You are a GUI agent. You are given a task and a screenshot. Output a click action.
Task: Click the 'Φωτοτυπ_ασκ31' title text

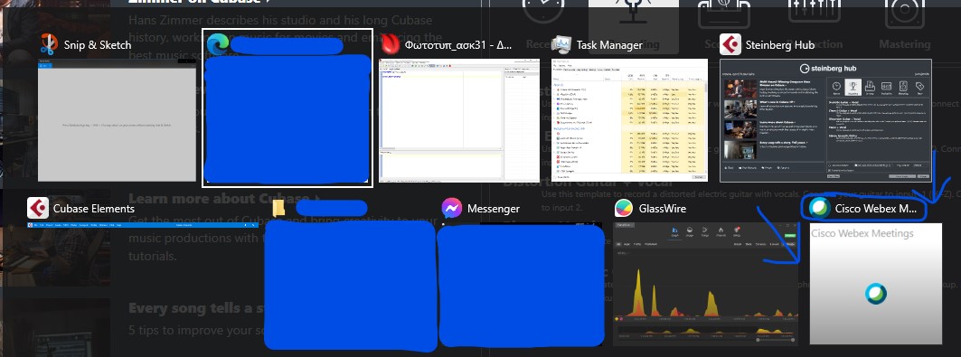click(458, 44)
